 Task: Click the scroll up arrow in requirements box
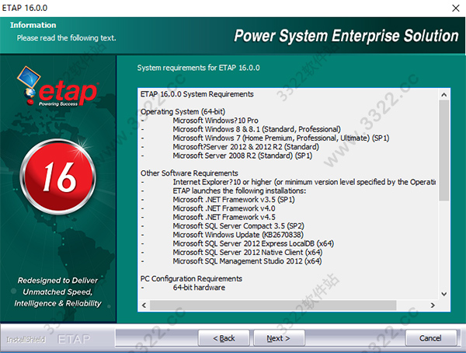pyautogui.click(x=444, y=95)
